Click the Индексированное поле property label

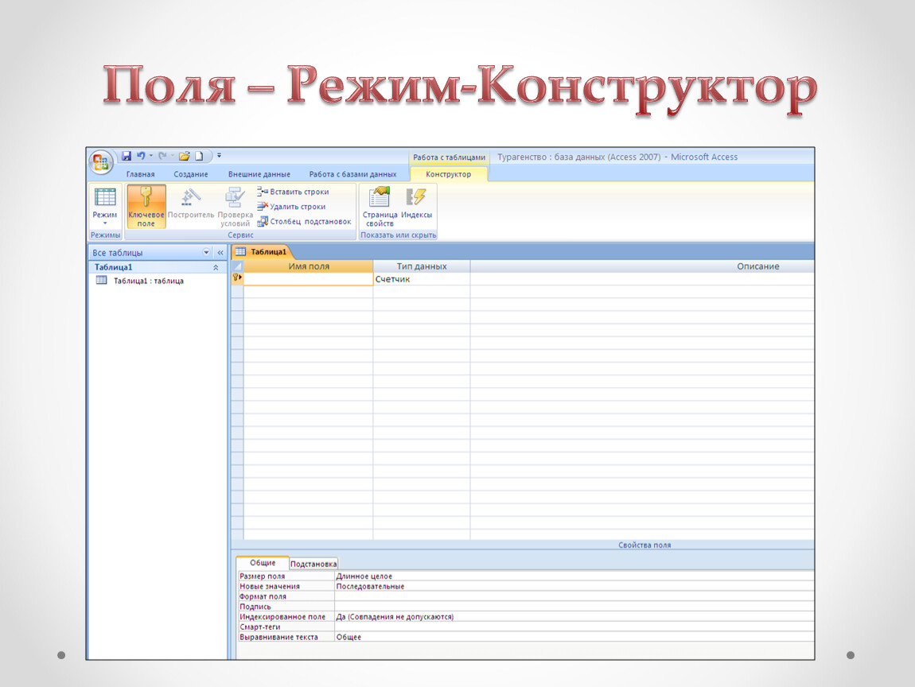[282, 616]
